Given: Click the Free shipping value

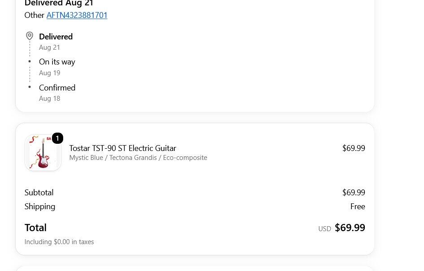Looking at the screenshot, I should [x=358, y=206].
